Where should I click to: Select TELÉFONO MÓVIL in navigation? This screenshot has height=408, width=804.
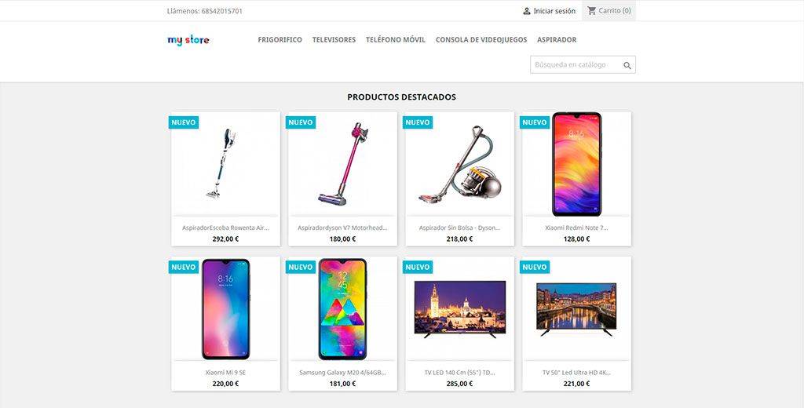pos(396,39)
